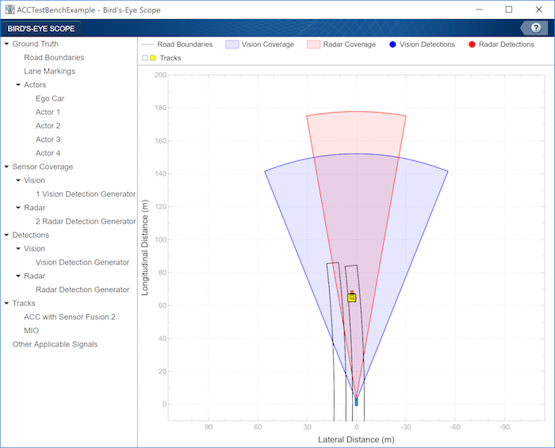
Task: Open the help question mark icon
Action: [536, 28]
